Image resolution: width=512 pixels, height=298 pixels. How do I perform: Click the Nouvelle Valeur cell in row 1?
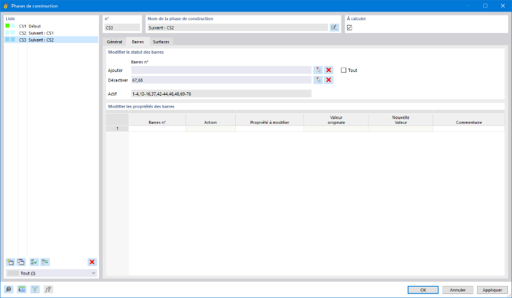[x=401, y=128]
